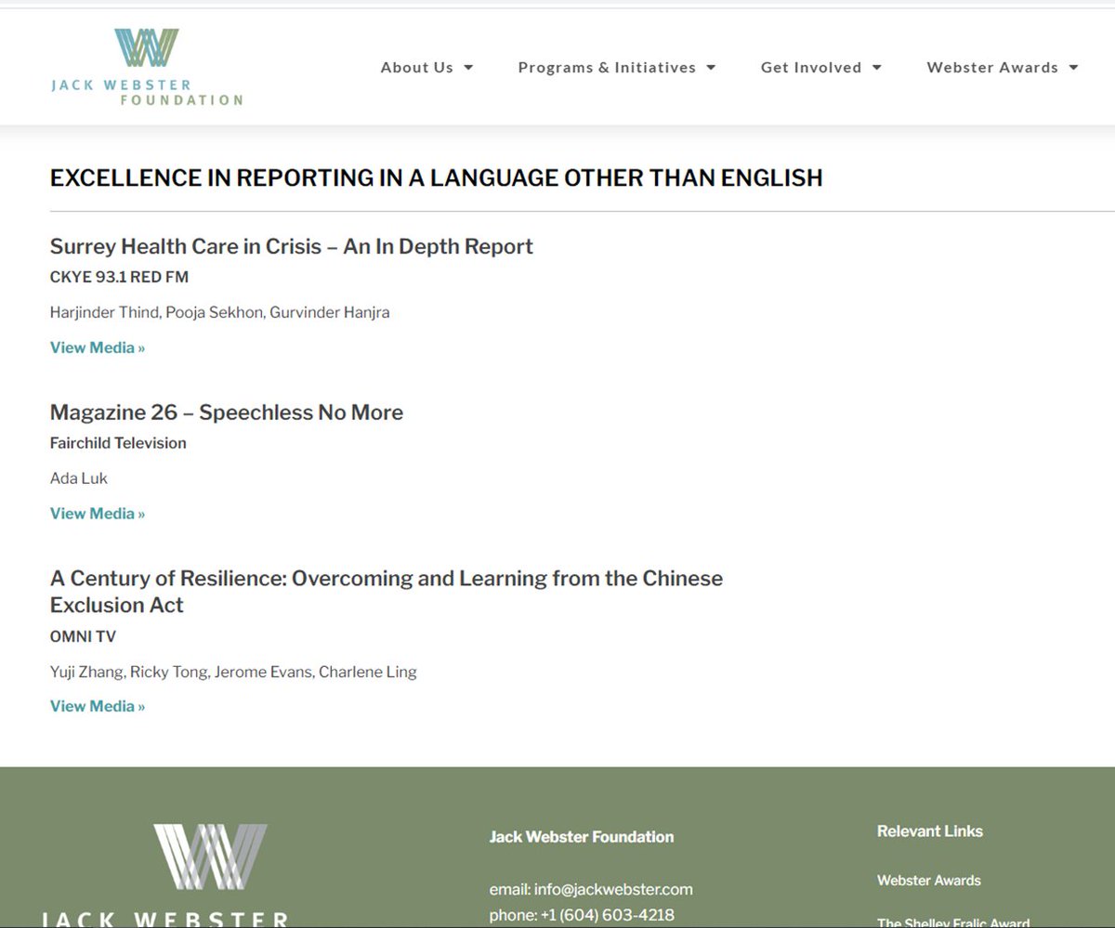Click the Jack Webster Foundation header logo

(x=147, y=67)
